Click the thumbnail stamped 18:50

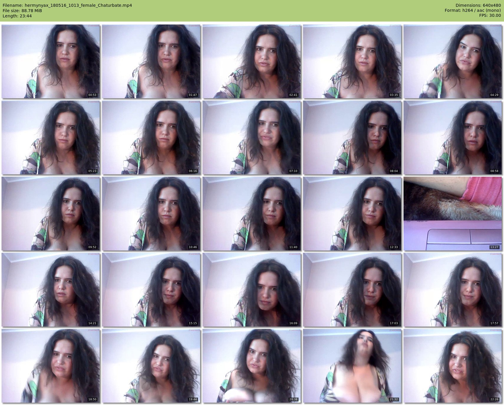coord(51,366)
